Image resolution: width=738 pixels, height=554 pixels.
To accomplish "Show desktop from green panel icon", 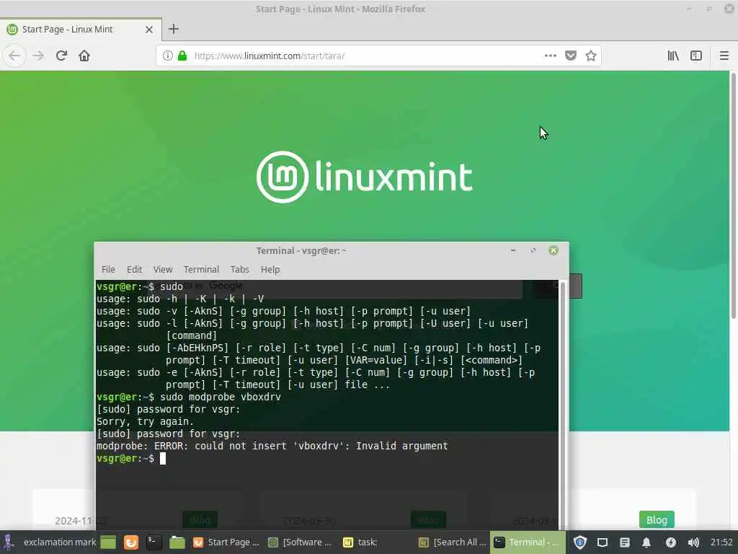I will point(108,542).
